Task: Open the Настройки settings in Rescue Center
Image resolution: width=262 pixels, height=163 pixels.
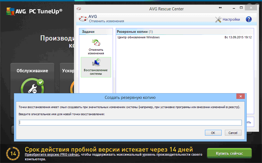Action: [x=231, y=20]
